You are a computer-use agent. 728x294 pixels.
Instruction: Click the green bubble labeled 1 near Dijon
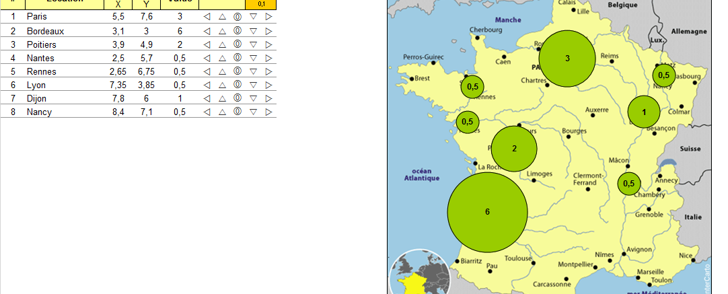click(x=645, y=112)
